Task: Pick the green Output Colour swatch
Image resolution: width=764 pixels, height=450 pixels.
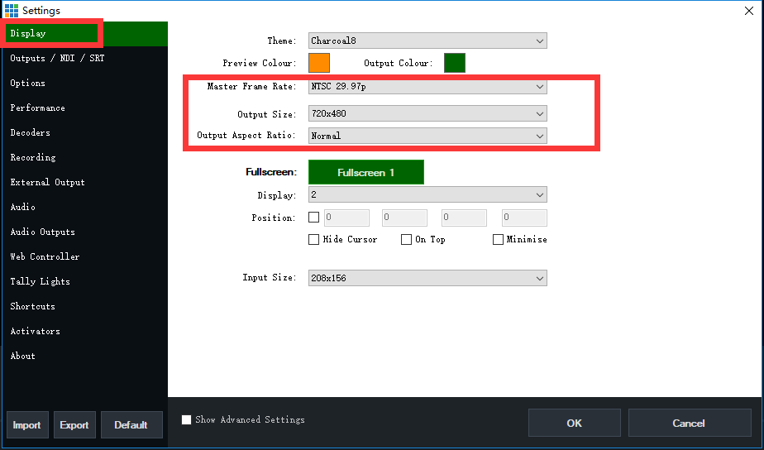Action: coord(455,63)
